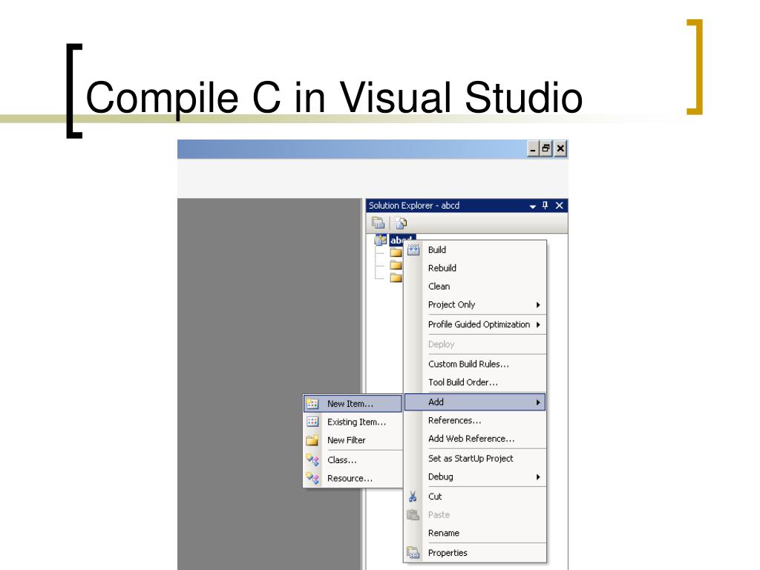Click the Resource wizard icon
The width and height of the screenshot is (760, 570).
point(312,479)
